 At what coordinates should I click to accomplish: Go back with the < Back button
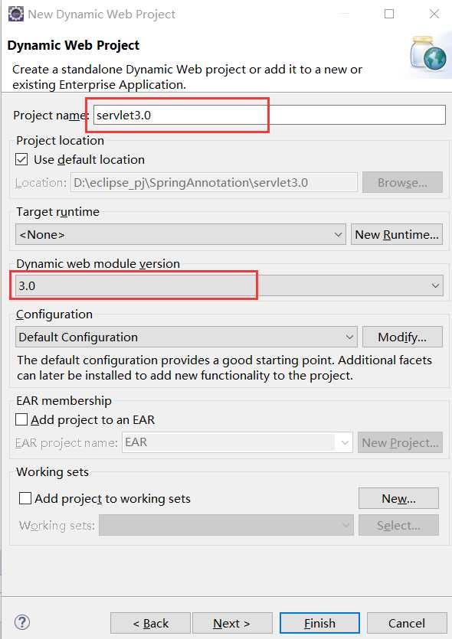pos(150,623)
